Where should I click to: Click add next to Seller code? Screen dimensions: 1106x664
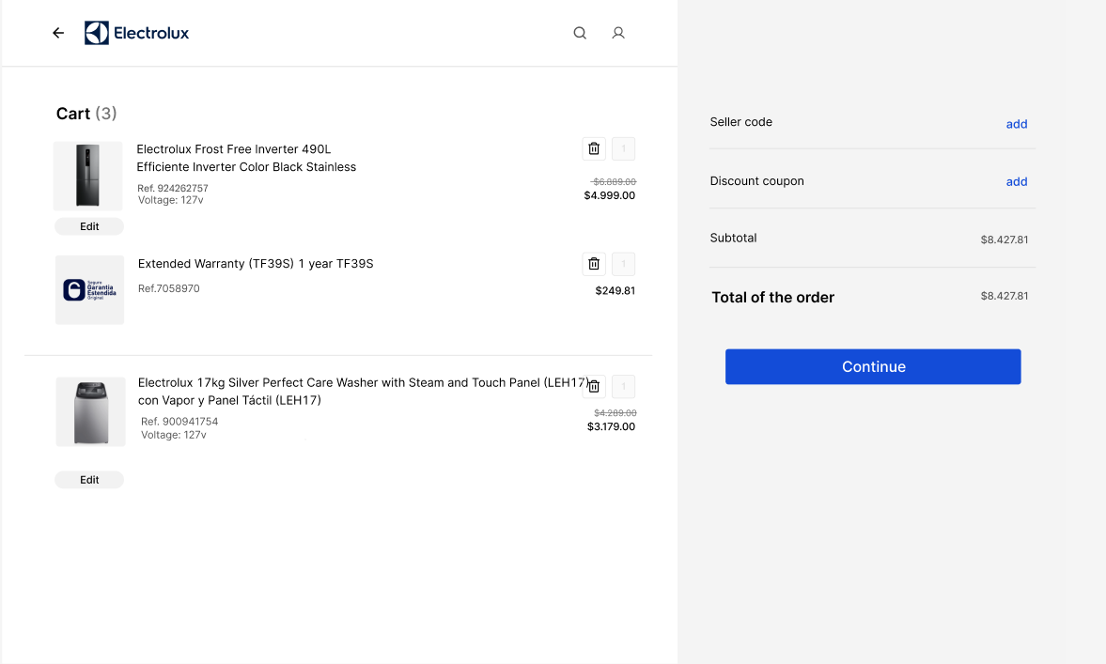[1016, 123]
